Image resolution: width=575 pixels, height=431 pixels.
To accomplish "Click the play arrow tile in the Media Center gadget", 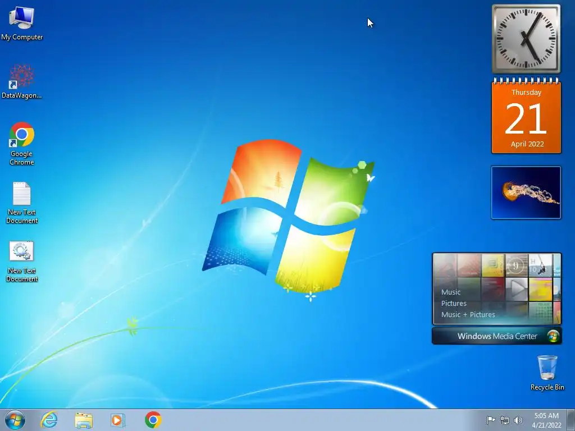I will point(517,289).
